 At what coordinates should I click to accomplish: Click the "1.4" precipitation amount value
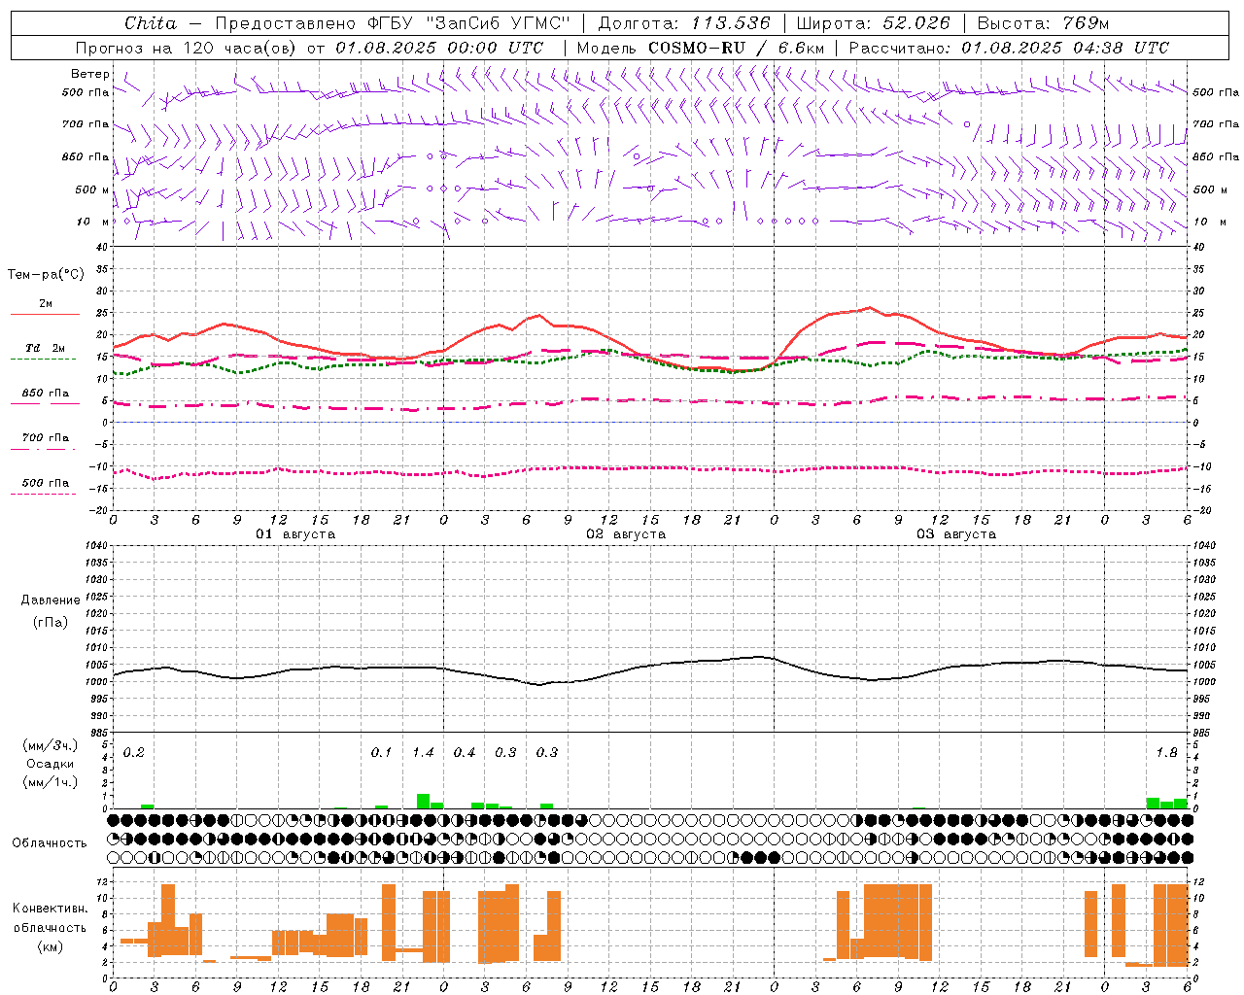(423, 753)
